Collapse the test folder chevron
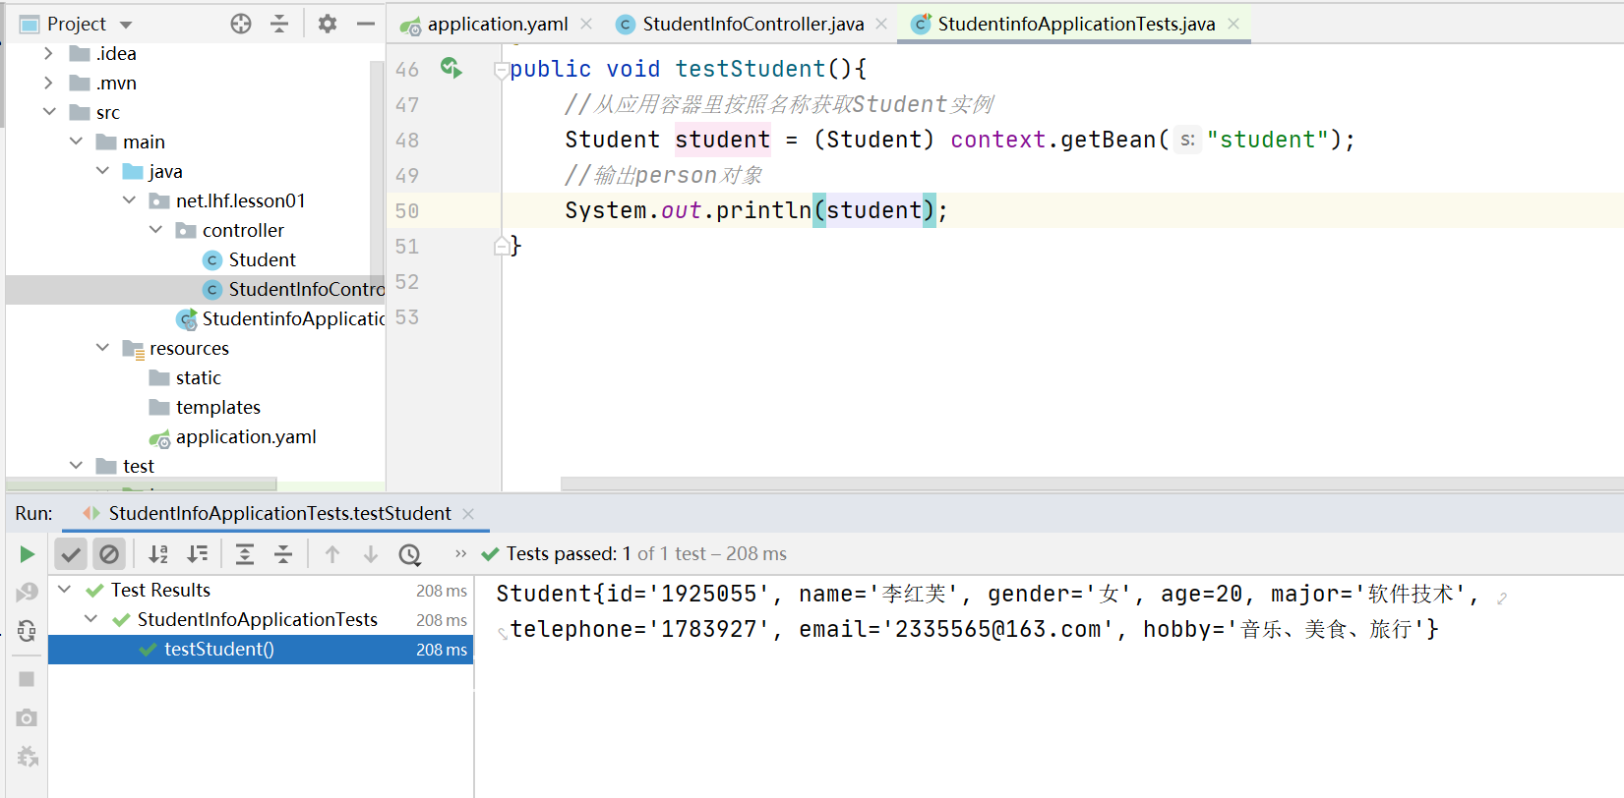This screenshot has width=1624, height=798. coord(76,466)
